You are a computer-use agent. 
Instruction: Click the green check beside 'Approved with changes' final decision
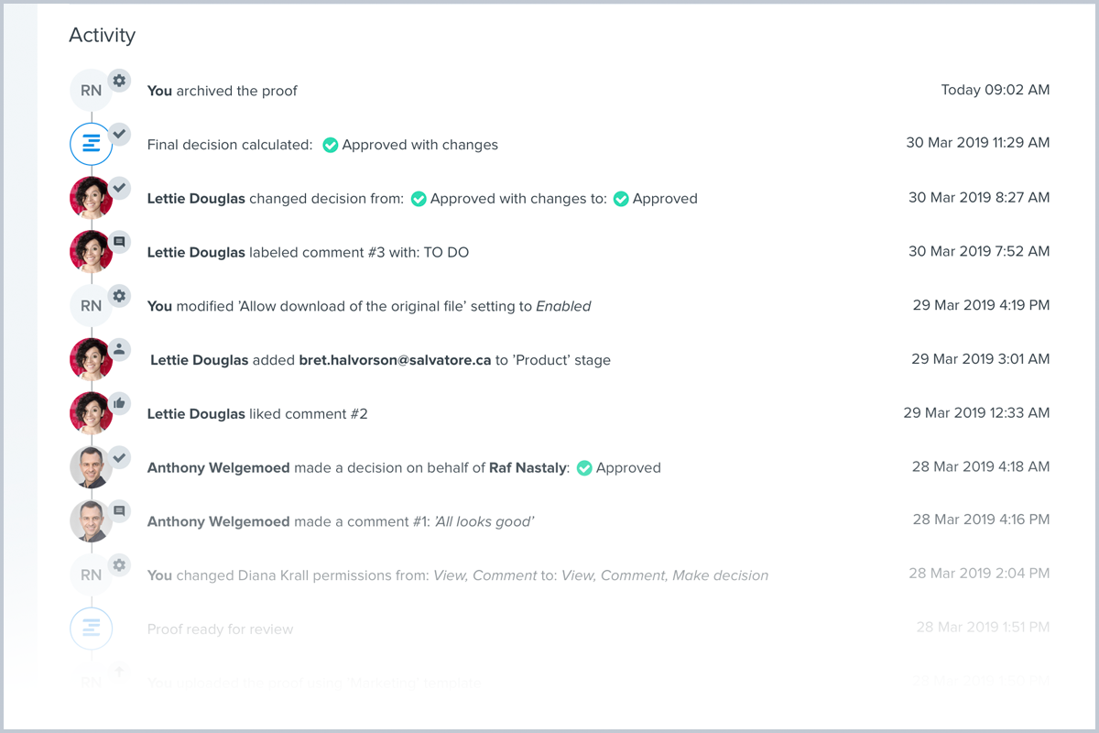tap(331, 145)
